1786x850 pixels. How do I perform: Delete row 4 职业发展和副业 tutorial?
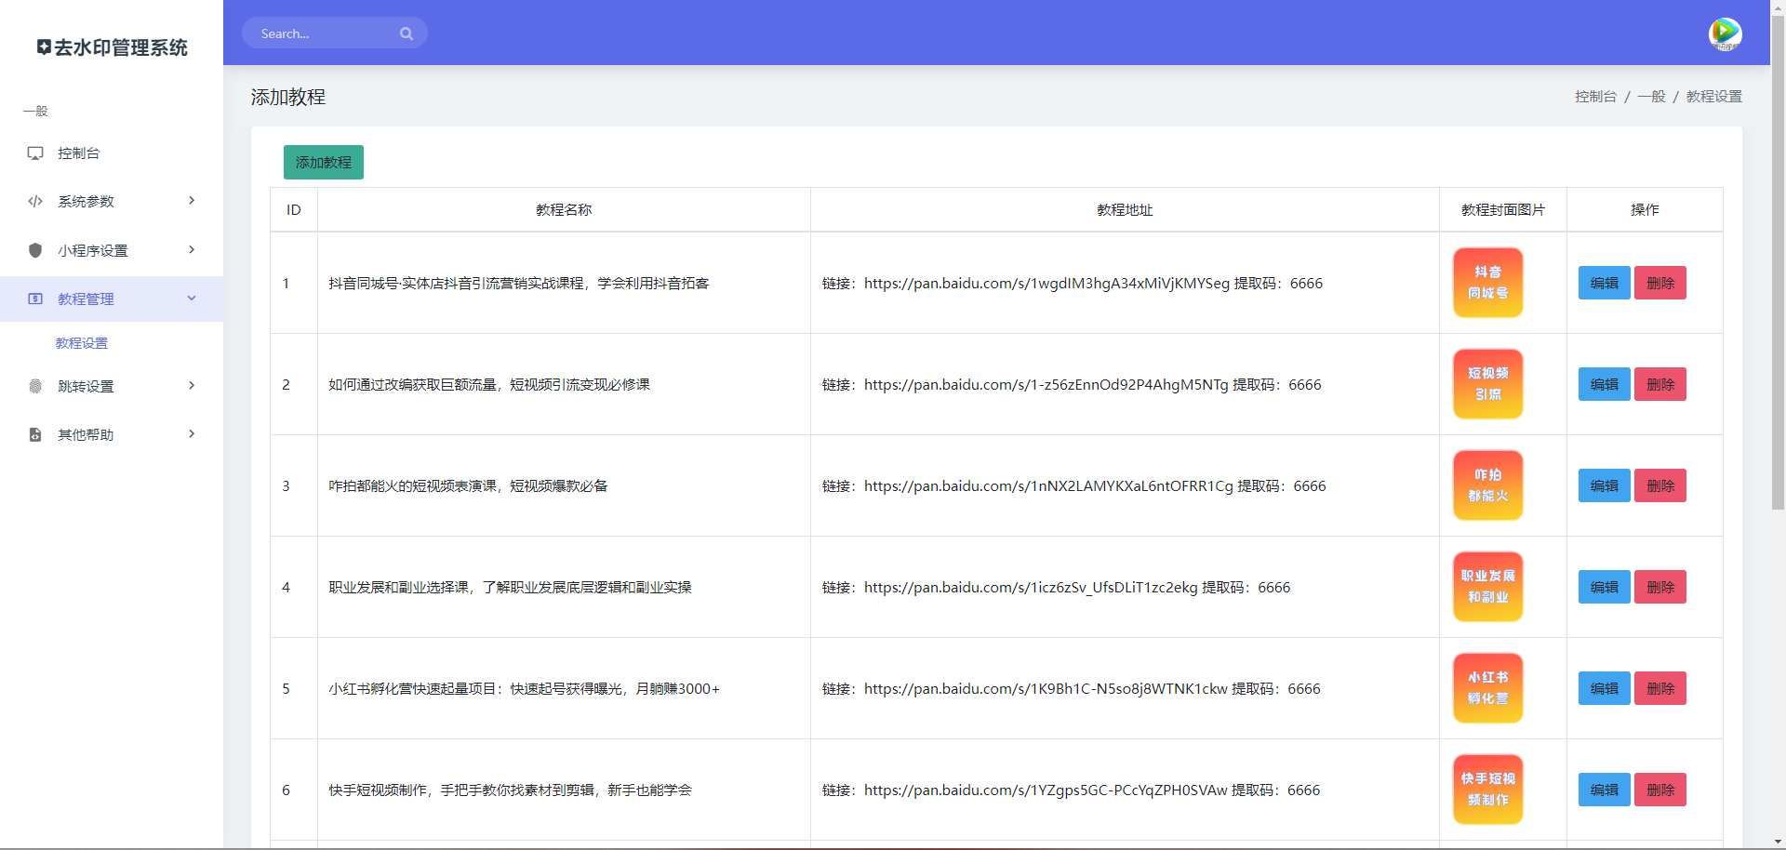(x=1660, y=587)
